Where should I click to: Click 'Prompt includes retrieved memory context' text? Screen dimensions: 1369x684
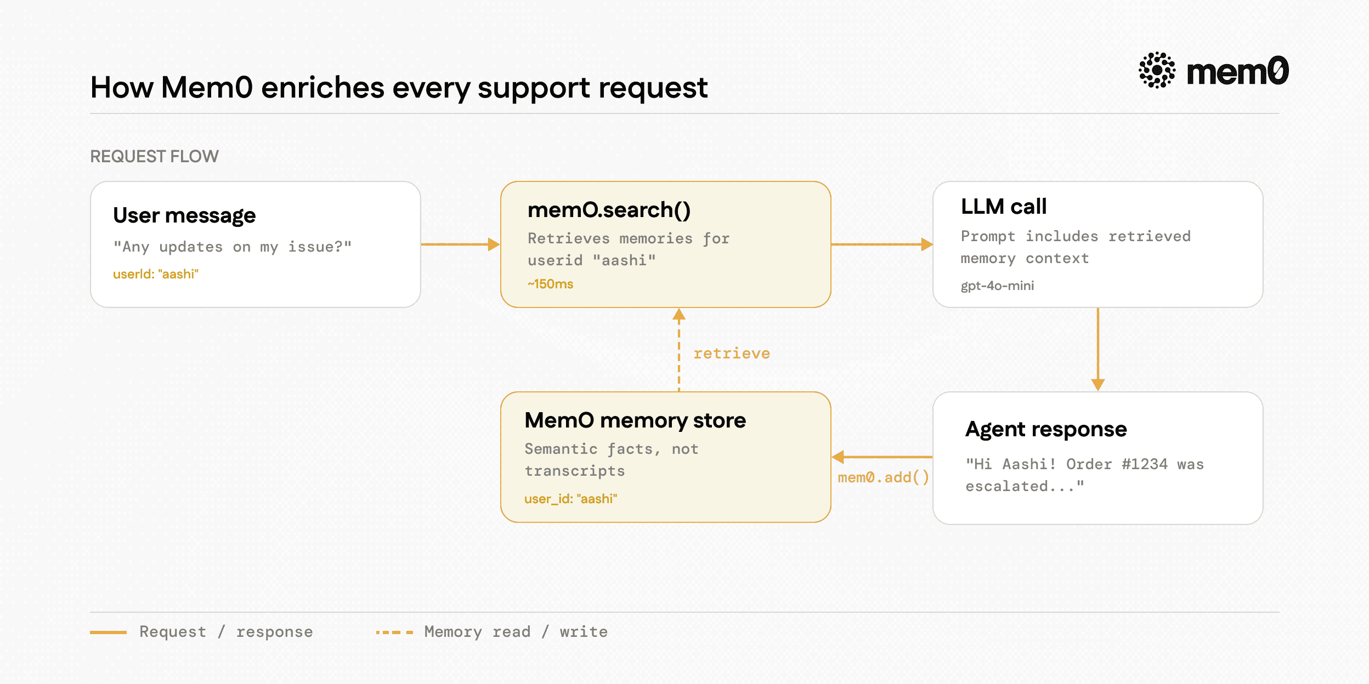pyautogui.click(x=1076, y=247)
